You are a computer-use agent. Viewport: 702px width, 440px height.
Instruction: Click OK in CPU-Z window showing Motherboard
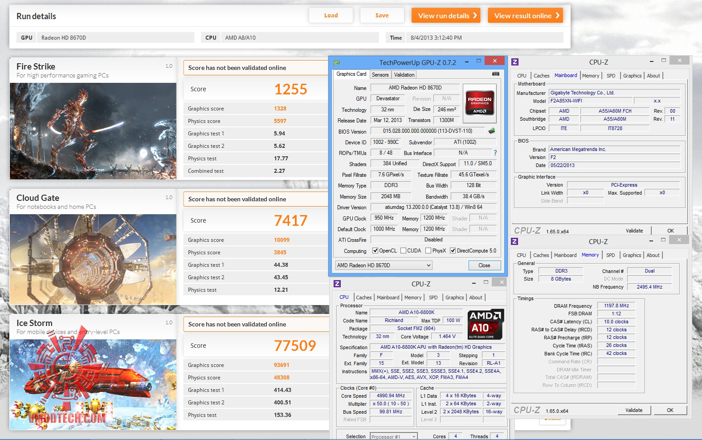(x=671, y=231)
